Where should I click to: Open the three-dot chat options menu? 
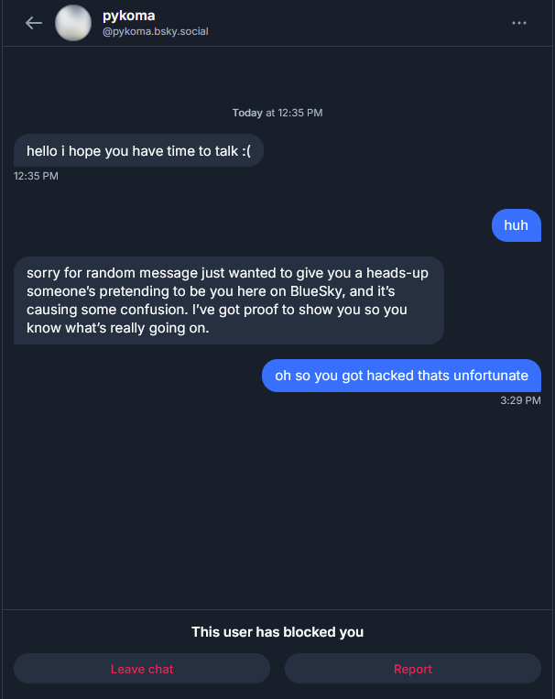[x=519, y=23]
